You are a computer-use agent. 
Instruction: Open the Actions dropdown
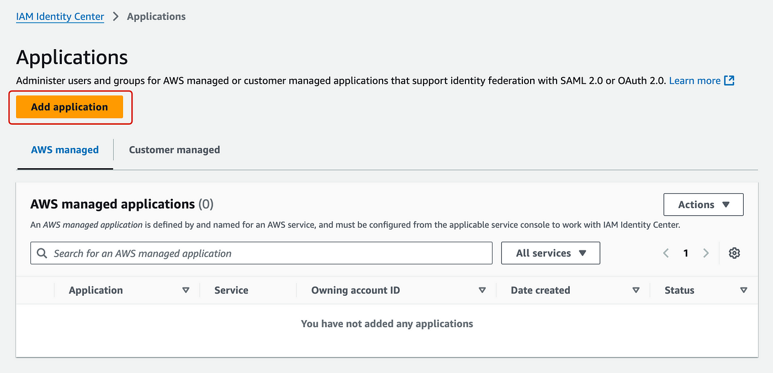(703, 205)
